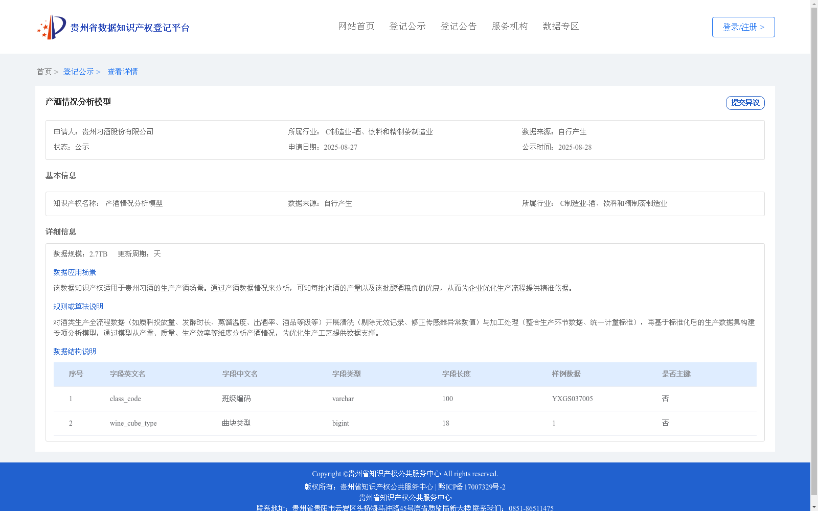Image resolution: width=818 pixels, height=511 pixels.
Task: Click the bigint field type cell
Action: (340, 423)
